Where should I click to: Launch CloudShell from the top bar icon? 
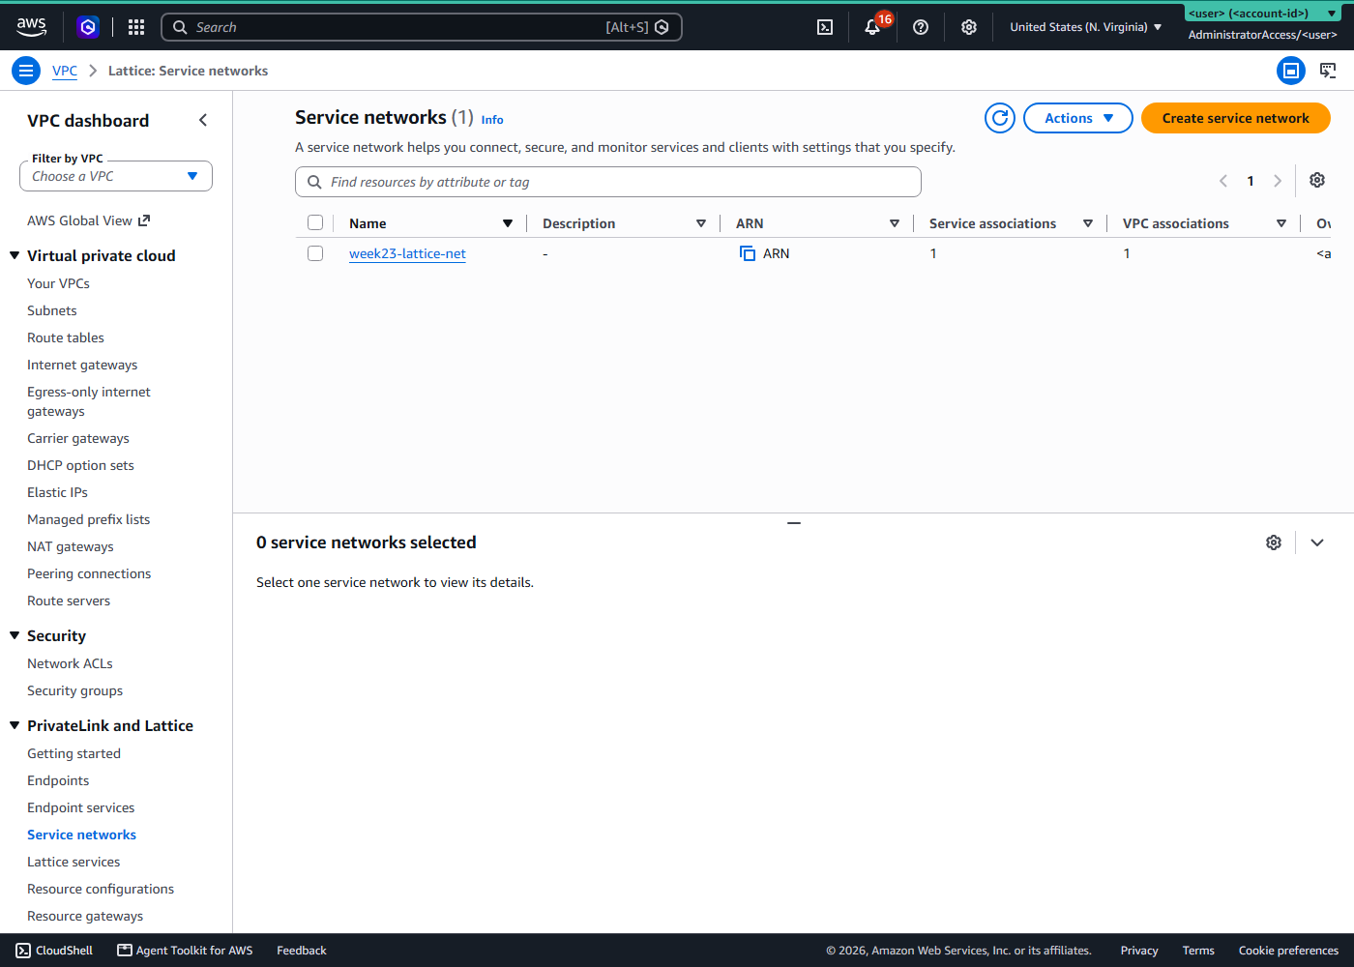(x=825, y=27)
